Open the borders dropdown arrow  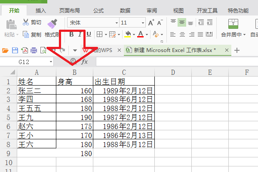tap(106, 34)
